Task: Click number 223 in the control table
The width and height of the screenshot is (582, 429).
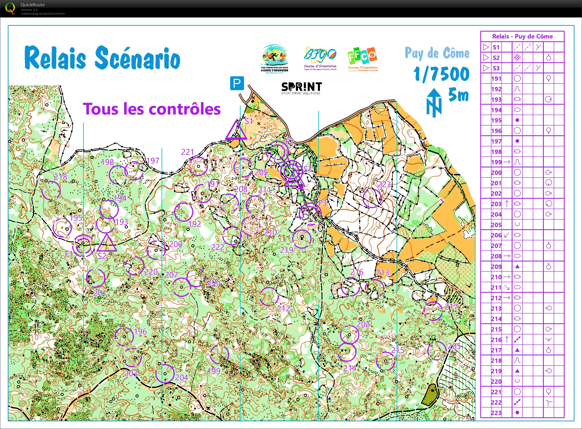Action: coord(496,413)
